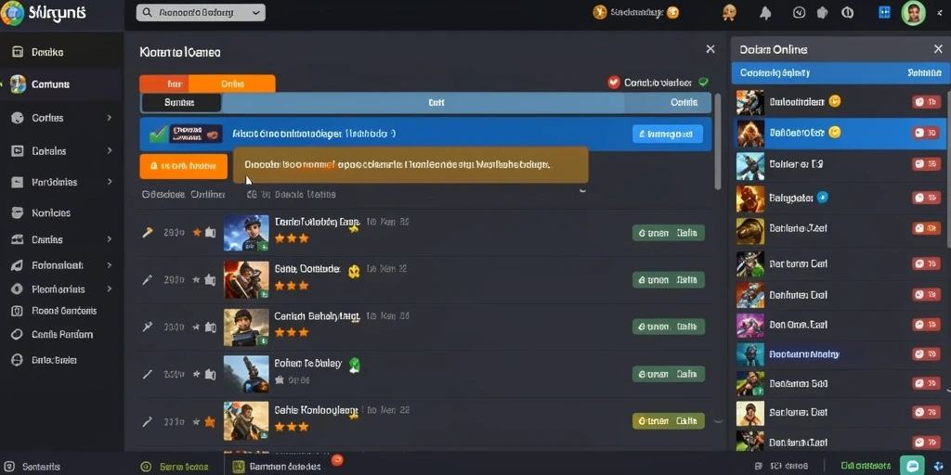Click the 'Enlec Brele' sidebar icon
951x475 pixels.
[x=18, y=360]
